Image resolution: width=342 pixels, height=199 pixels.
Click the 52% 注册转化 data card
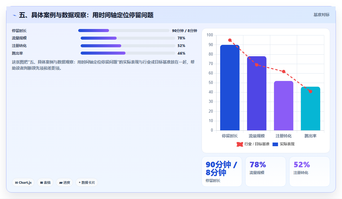coord(310,172)
